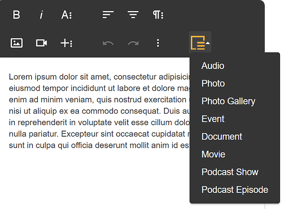Choose Audio from the dropdown list
The height and width of the screenshot is (209, 286).
point(235,66)
